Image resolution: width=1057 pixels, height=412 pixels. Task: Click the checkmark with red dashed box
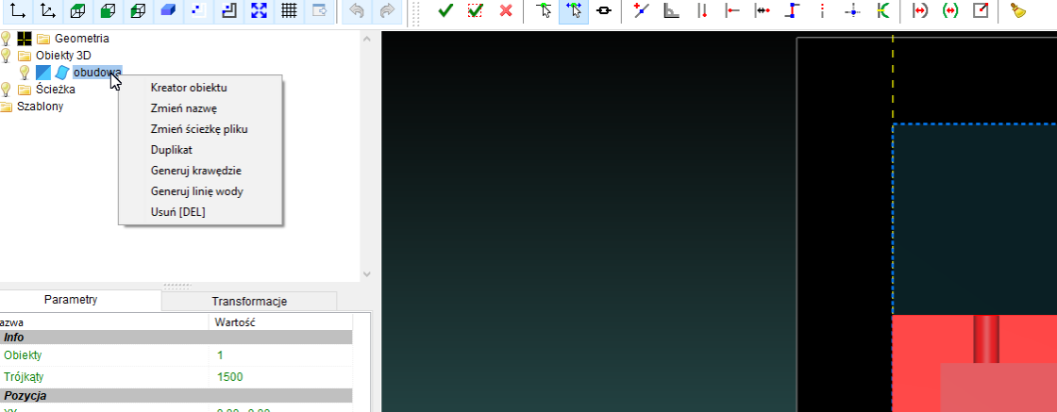476,10
